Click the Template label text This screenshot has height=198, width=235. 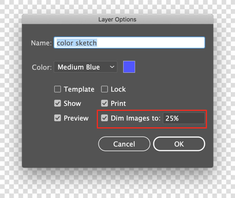(79, 89)
